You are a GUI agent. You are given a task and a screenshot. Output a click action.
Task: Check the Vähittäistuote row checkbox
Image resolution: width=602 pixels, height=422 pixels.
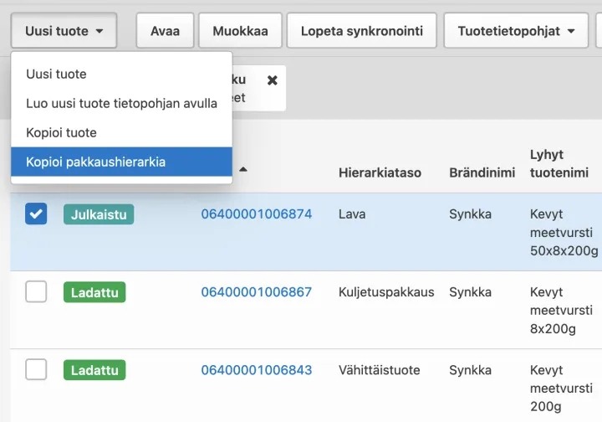coord(36,369)
